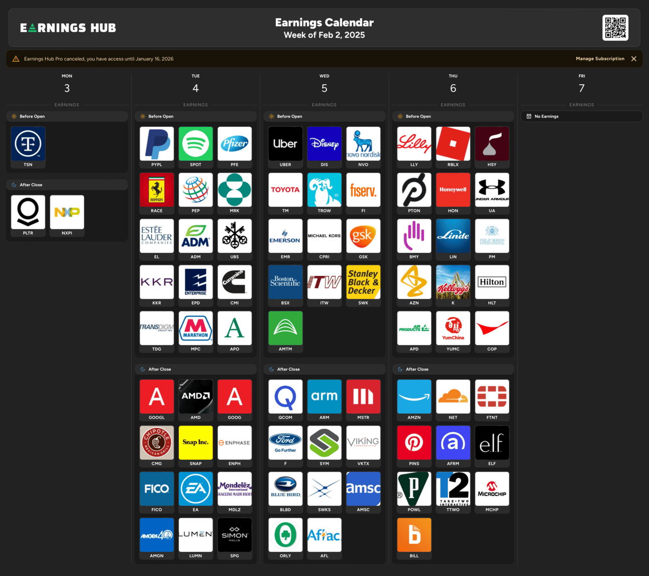
Task: Open the GSK earnings tile
Action: click(x=363, y=239)
